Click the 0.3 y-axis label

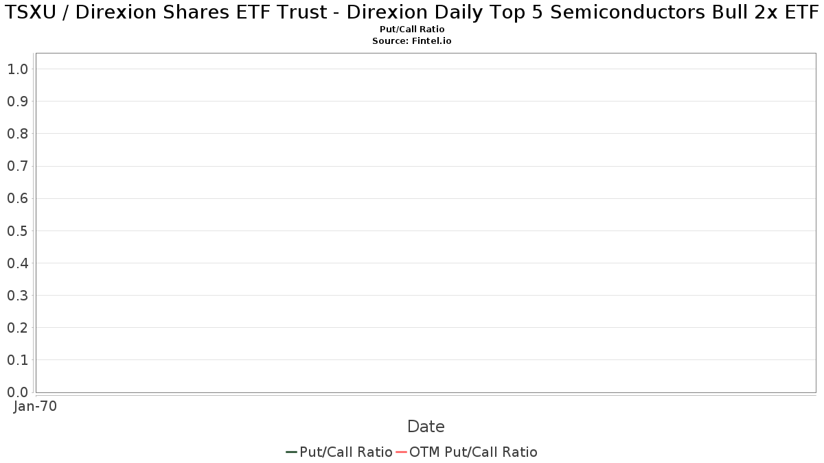[17, 296]
